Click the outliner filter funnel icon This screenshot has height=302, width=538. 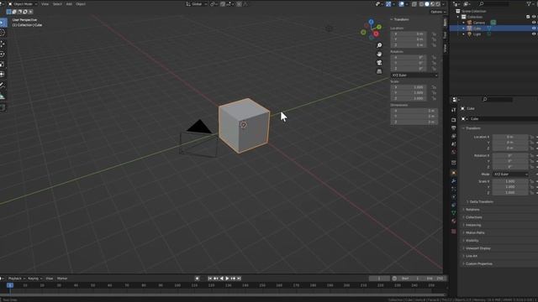pos(529,3)
